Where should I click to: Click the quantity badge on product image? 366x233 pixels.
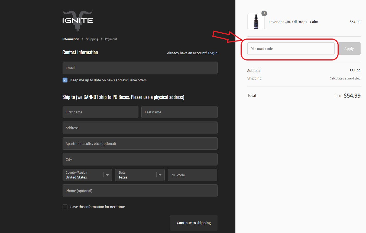click(x=264, y=13)
